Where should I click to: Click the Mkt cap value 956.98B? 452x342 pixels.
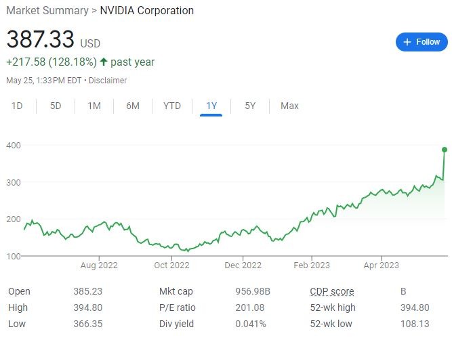[251, 291]
